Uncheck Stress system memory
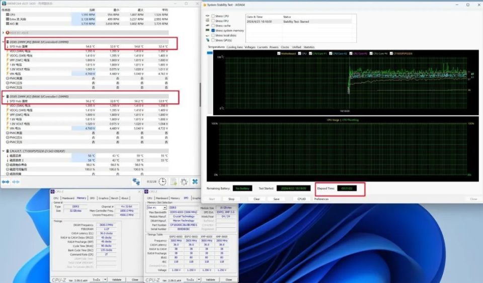Viewport: 483px width, 283px height. [213, 31]
